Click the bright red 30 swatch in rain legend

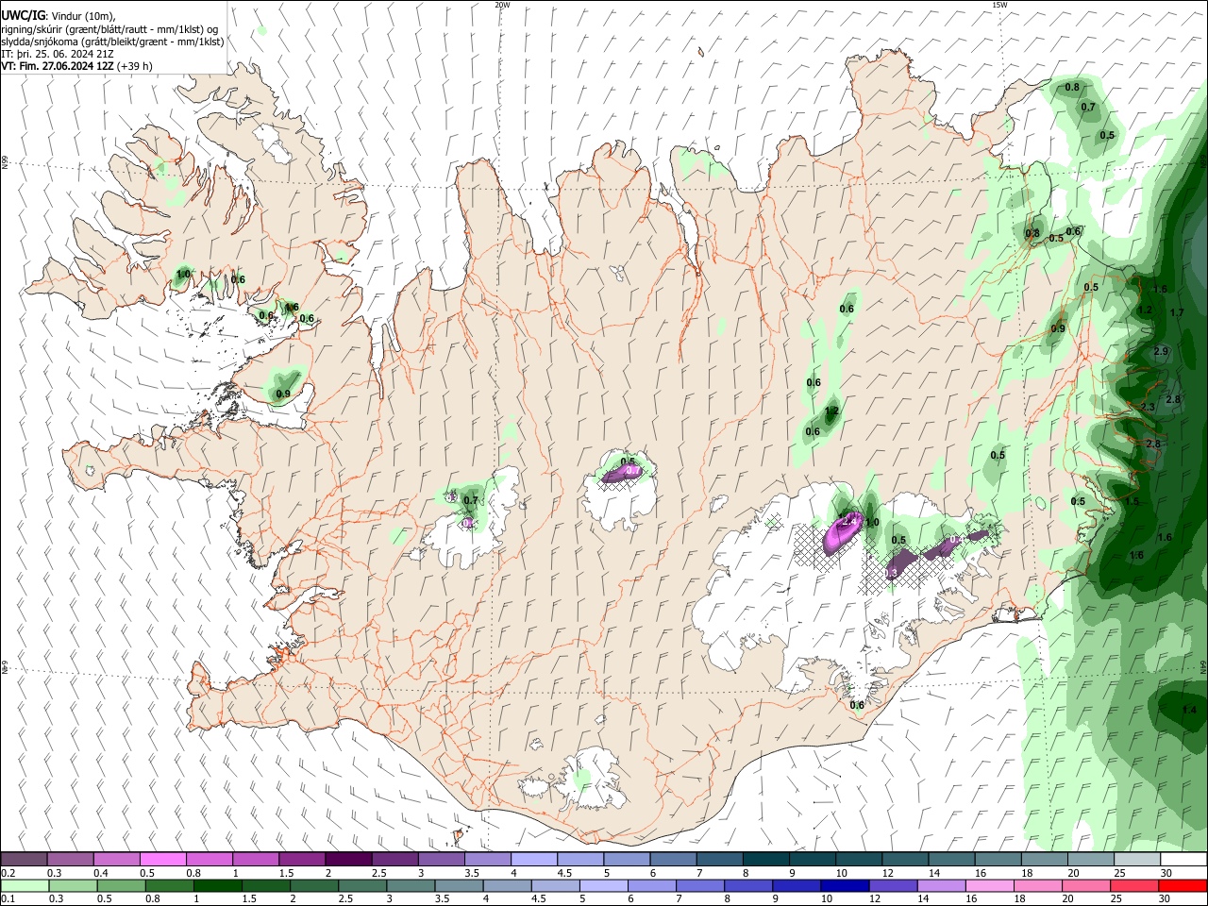pyautogui.click(x=1183, y=886)
